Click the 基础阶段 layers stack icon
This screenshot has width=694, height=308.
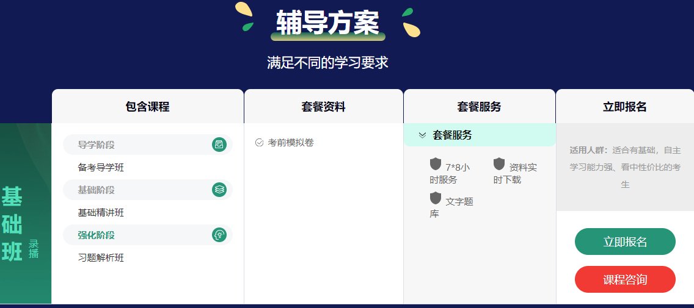pyautogui.click(x=219, y=190)
